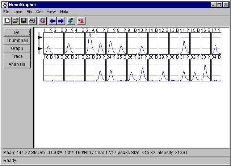The width and height of the screenshot is (231, 166).
Task: Click the New file icon
Action: click(x=8, y=21)
